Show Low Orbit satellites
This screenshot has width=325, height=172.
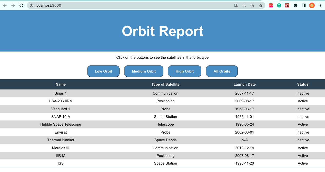[x=103, y=71]
